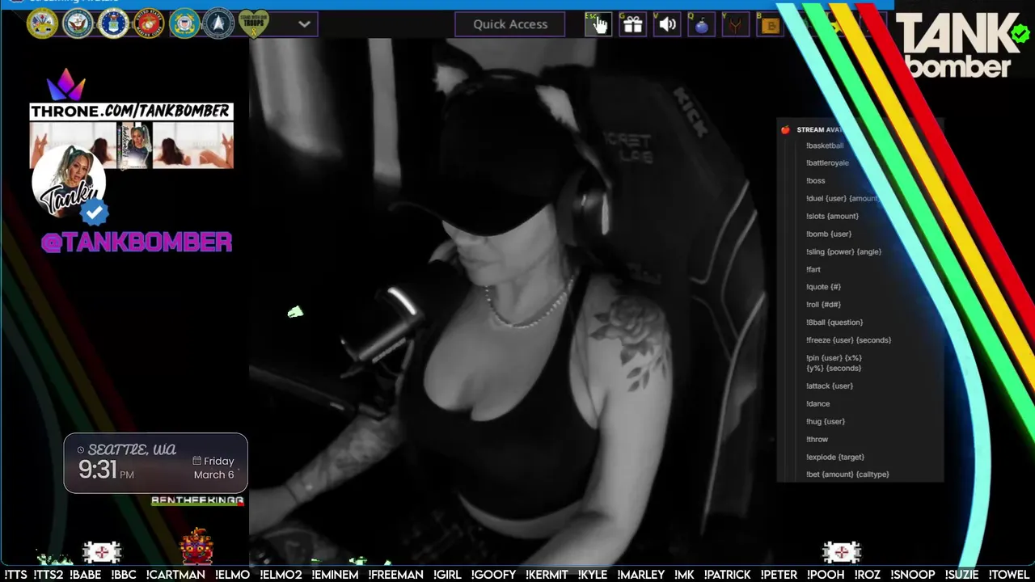Click the green verified checkmark on logo

point(1020,33)
